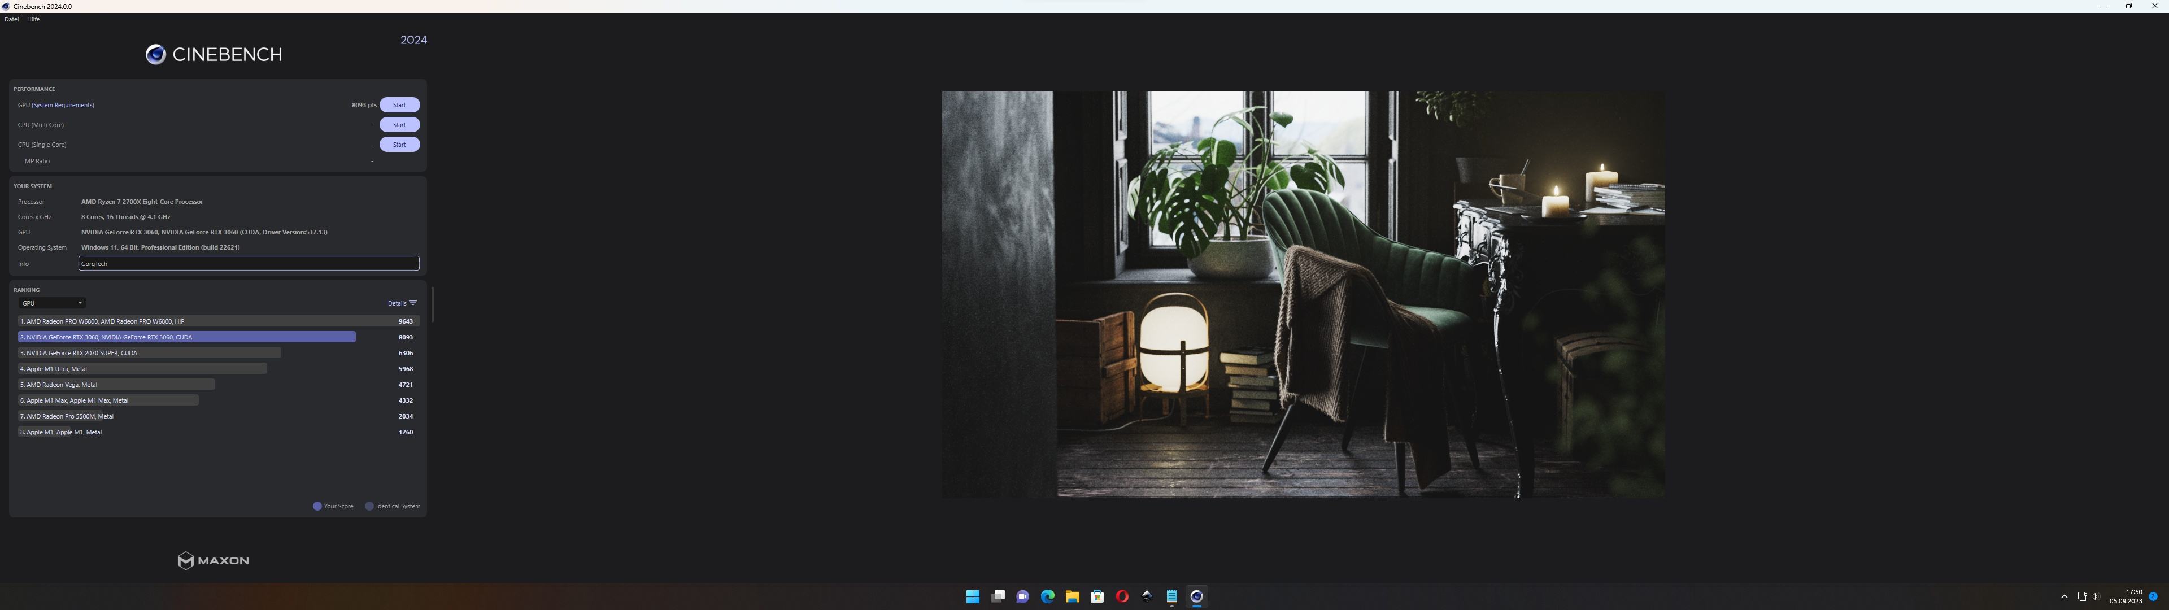Click the Cinebench logo icon
The width and height of the screenshot is (2169, 610).
pos(156,55)
